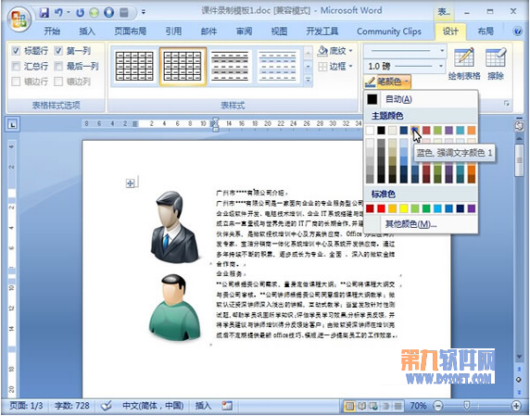Zoom in with the plus button

coord(516,406)
